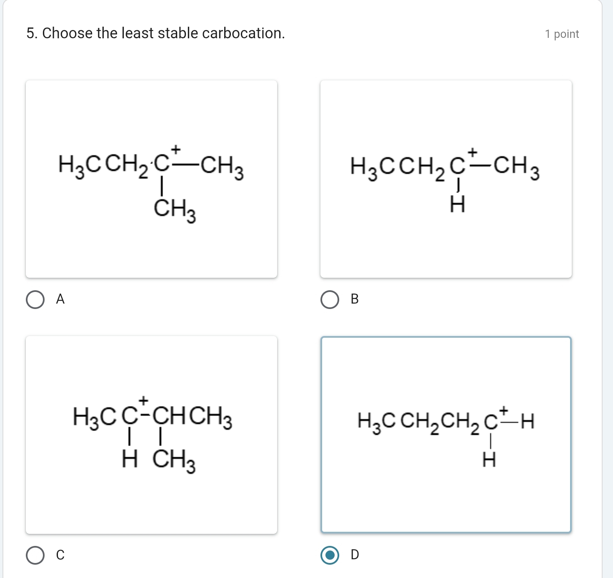This screenshot has width=613, height=578.
Task: Click the letter label B
Action: 355,299
